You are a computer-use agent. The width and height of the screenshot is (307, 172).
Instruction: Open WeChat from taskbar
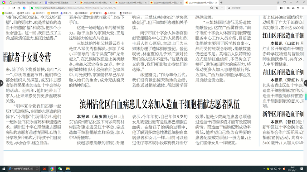[60, 169]
